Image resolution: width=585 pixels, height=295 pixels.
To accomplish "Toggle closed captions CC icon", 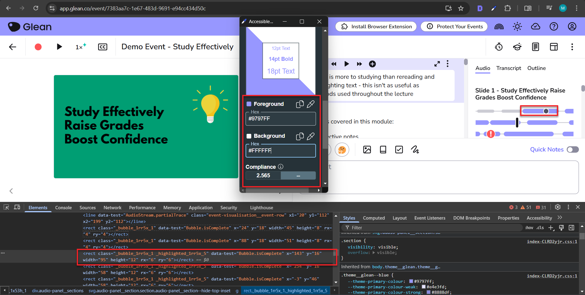I will click(x=103, y=47).
